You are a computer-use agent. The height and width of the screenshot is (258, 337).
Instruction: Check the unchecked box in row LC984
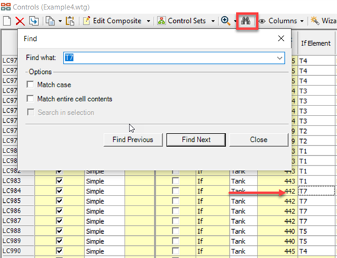175,191
